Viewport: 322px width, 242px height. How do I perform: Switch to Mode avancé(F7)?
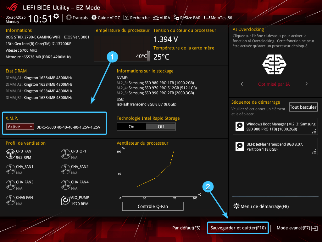293,228
